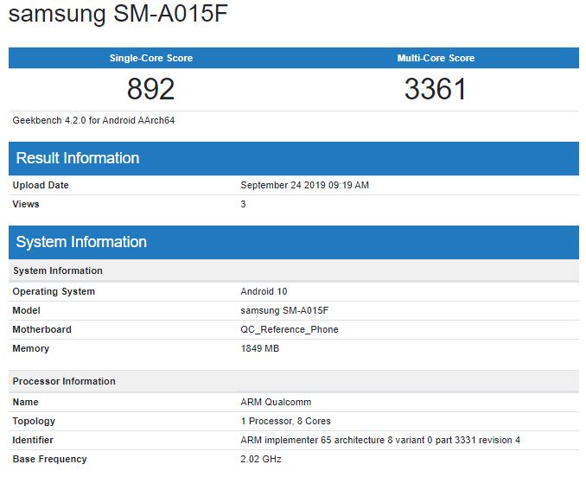Select the Single-Core Score header
The width and height of the screenshot is (586, 477).
(x=150, y=58)
